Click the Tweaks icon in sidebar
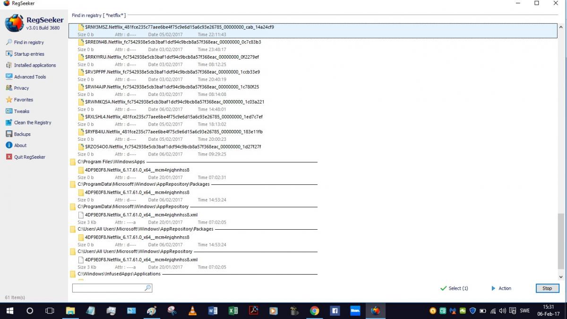567x319 pixels. click(x=9, y=111)
